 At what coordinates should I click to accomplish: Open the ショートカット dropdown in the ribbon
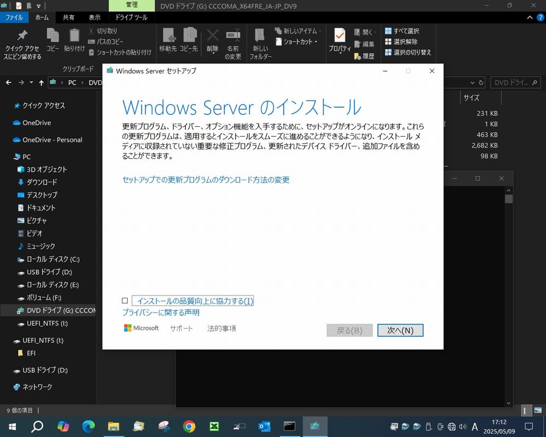click(296, 42)
